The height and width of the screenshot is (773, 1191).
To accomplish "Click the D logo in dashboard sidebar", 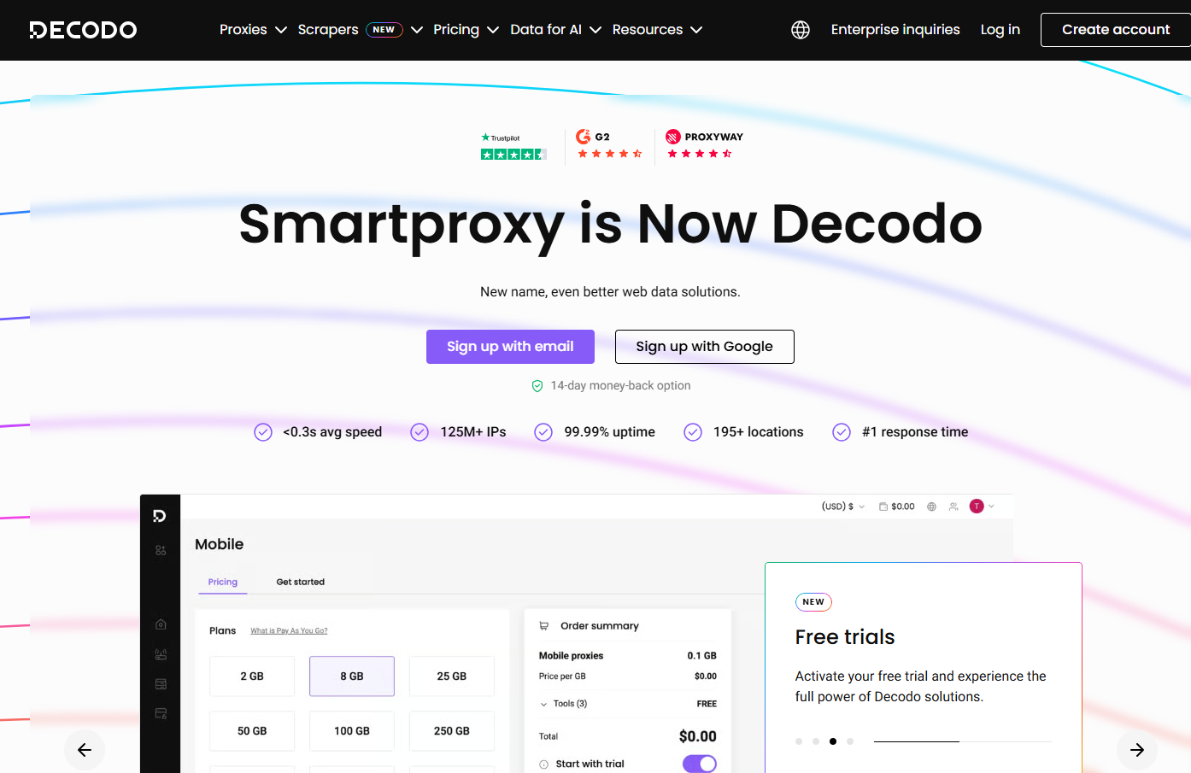I will (x=160, y=516).
